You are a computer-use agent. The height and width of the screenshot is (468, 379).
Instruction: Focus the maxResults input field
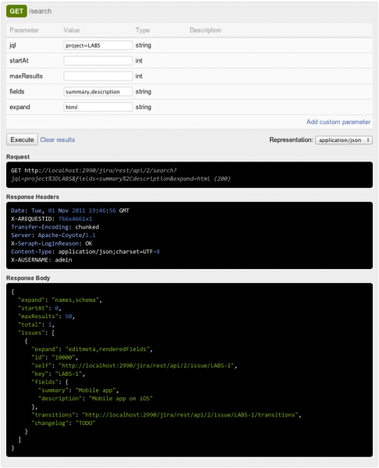pyautogui.click(x=98, y=76)
